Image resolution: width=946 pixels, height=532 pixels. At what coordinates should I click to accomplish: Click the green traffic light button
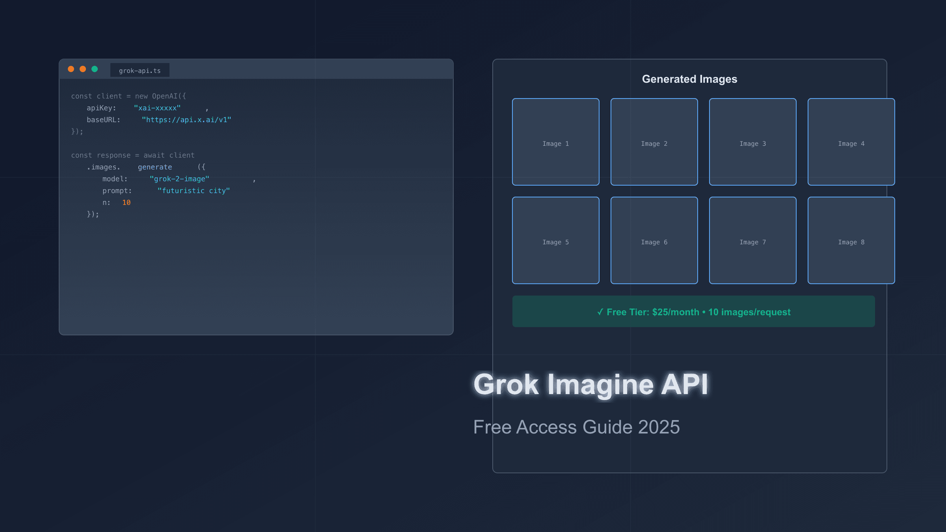tap(95, 69)
